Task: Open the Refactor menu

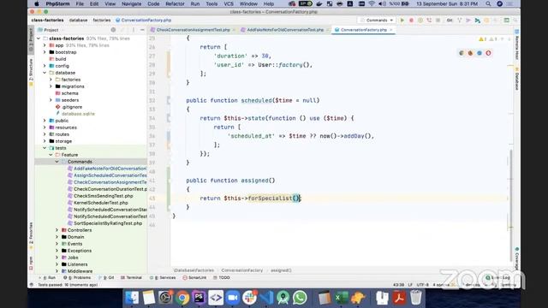Action: pyautogui.click(x=175, y=3)
